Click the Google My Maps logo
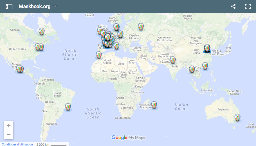 point(129,138)
